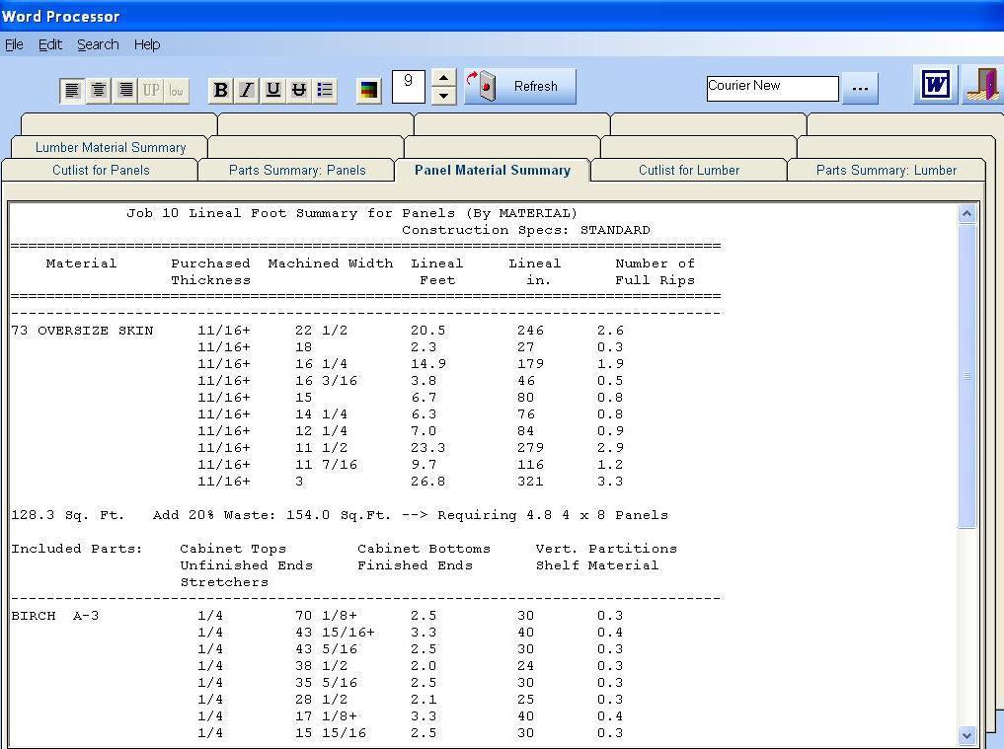Open font chooser with ellipsis button
Screen dimensions: 1004x749
tap(861, 89)
